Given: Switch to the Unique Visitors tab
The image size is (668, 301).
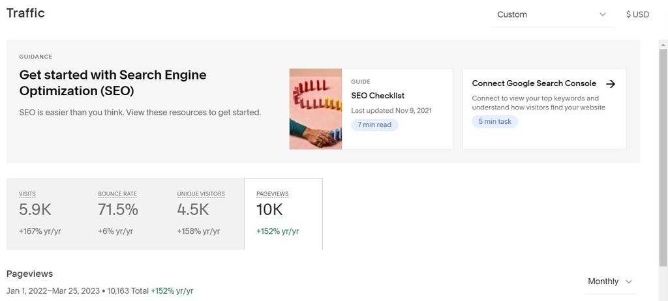Looking at the screenshot, I should (204, 213).
